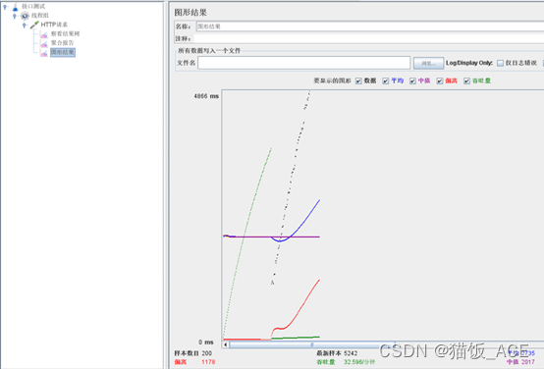Uncheck the 数据 graph checkbox

pos(358,80)
